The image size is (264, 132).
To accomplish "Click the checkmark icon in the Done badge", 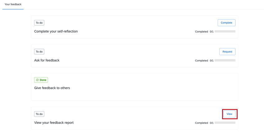I will tap(37, 80).
